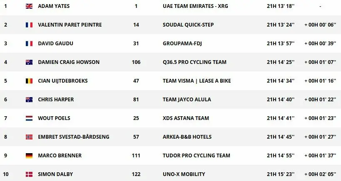Click the British flag beside Adam Yates
The height and width of the screenshot is (181, 341).
[x=29, y=6]
